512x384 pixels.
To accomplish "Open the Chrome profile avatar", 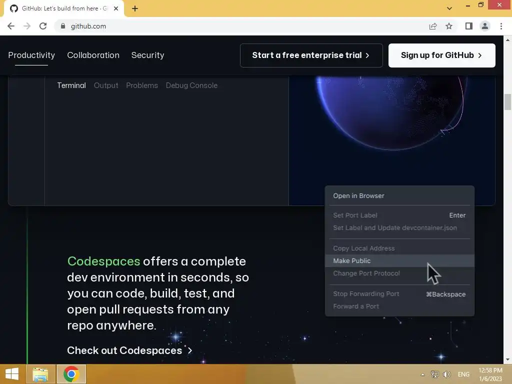I will 485,26.
